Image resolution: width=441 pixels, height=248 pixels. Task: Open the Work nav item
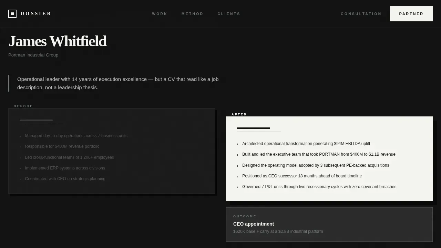click(160, 14)
